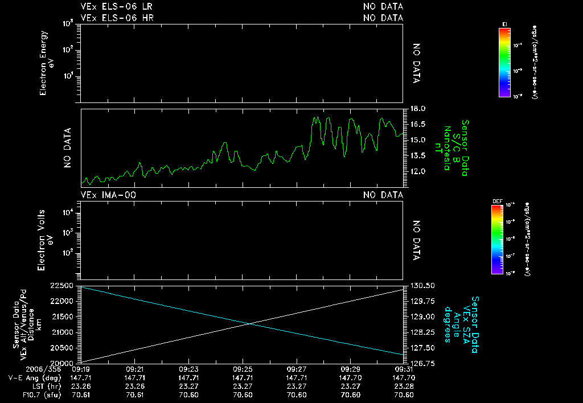Screen dimensions: 583x403
Task: Click the '2006/356' date label
Action: pos(43,369)
